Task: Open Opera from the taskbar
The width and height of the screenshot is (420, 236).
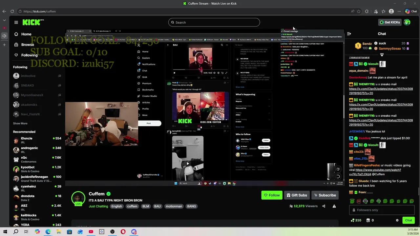Action: (x=123, y=232)
